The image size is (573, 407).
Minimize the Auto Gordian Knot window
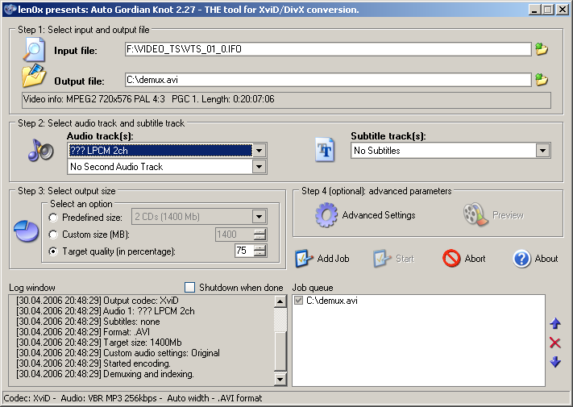point(534,10)
